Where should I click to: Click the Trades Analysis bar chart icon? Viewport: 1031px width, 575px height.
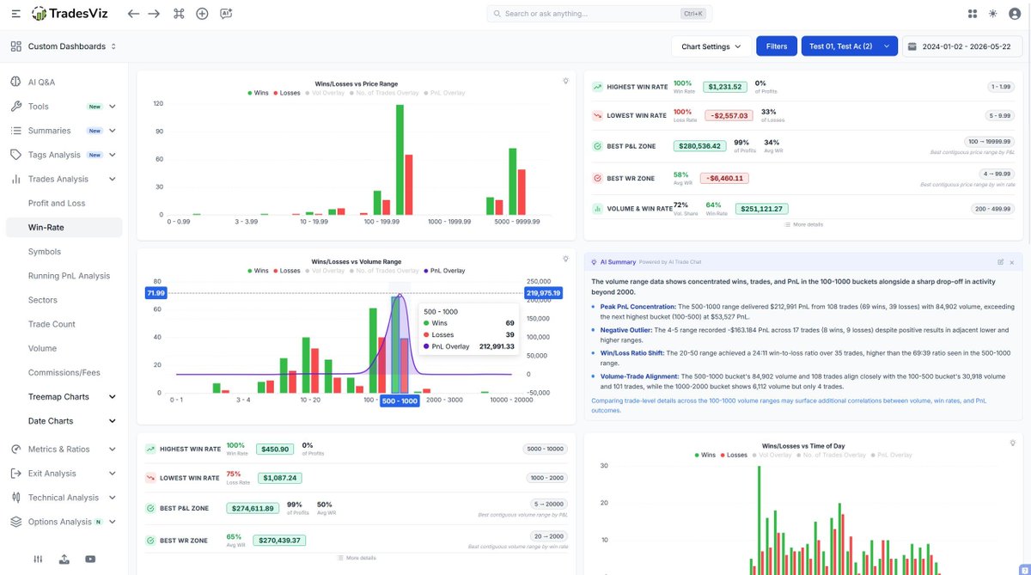click(15, 179)
